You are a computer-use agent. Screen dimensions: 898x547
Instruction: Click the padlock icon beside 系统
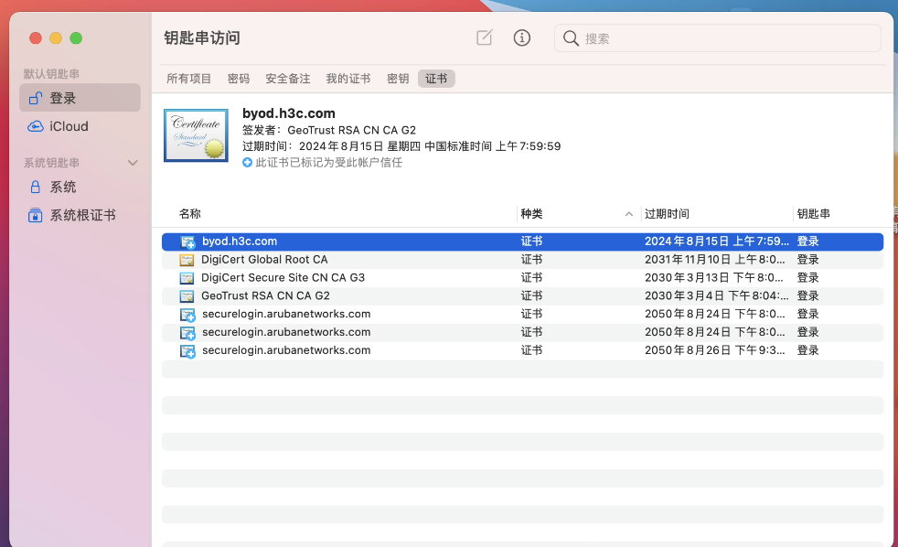(x=35, y=187)
